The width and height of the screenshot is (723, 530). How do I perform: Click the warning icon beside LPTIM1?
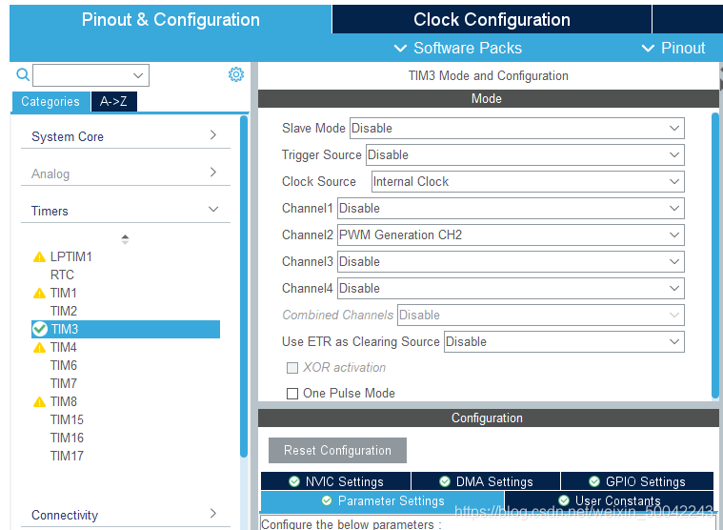(40, 257)
